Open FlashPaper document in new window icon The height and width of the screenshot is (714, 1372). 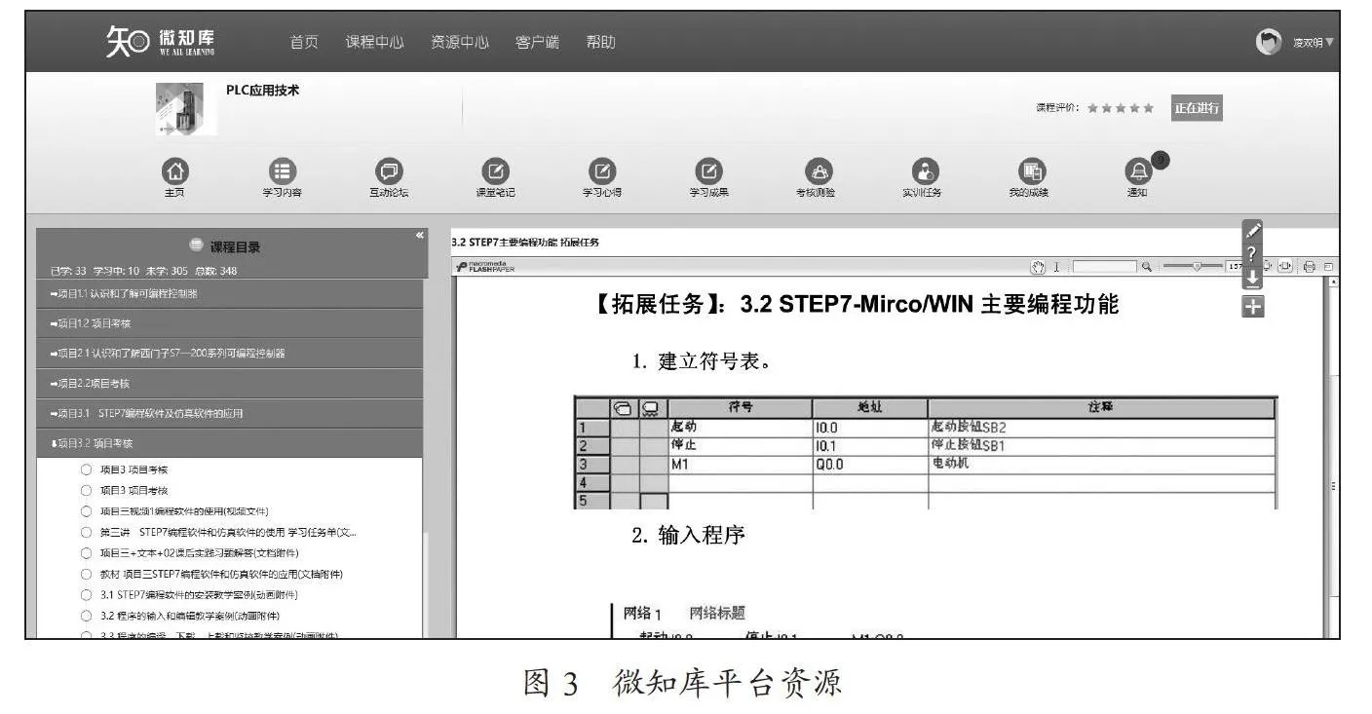click(1327, 266)
